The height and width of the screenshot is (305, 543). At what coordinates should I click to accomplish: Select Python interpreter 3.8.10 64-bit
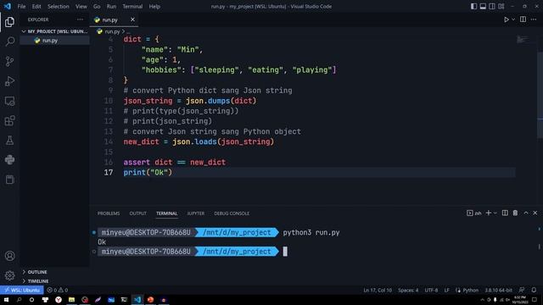pyautogui.click(x=498, y=290)
